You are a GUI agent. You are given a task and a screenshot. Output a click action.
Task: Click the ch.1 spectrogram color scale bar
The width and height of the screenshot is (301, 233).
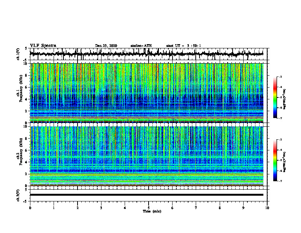275,97
